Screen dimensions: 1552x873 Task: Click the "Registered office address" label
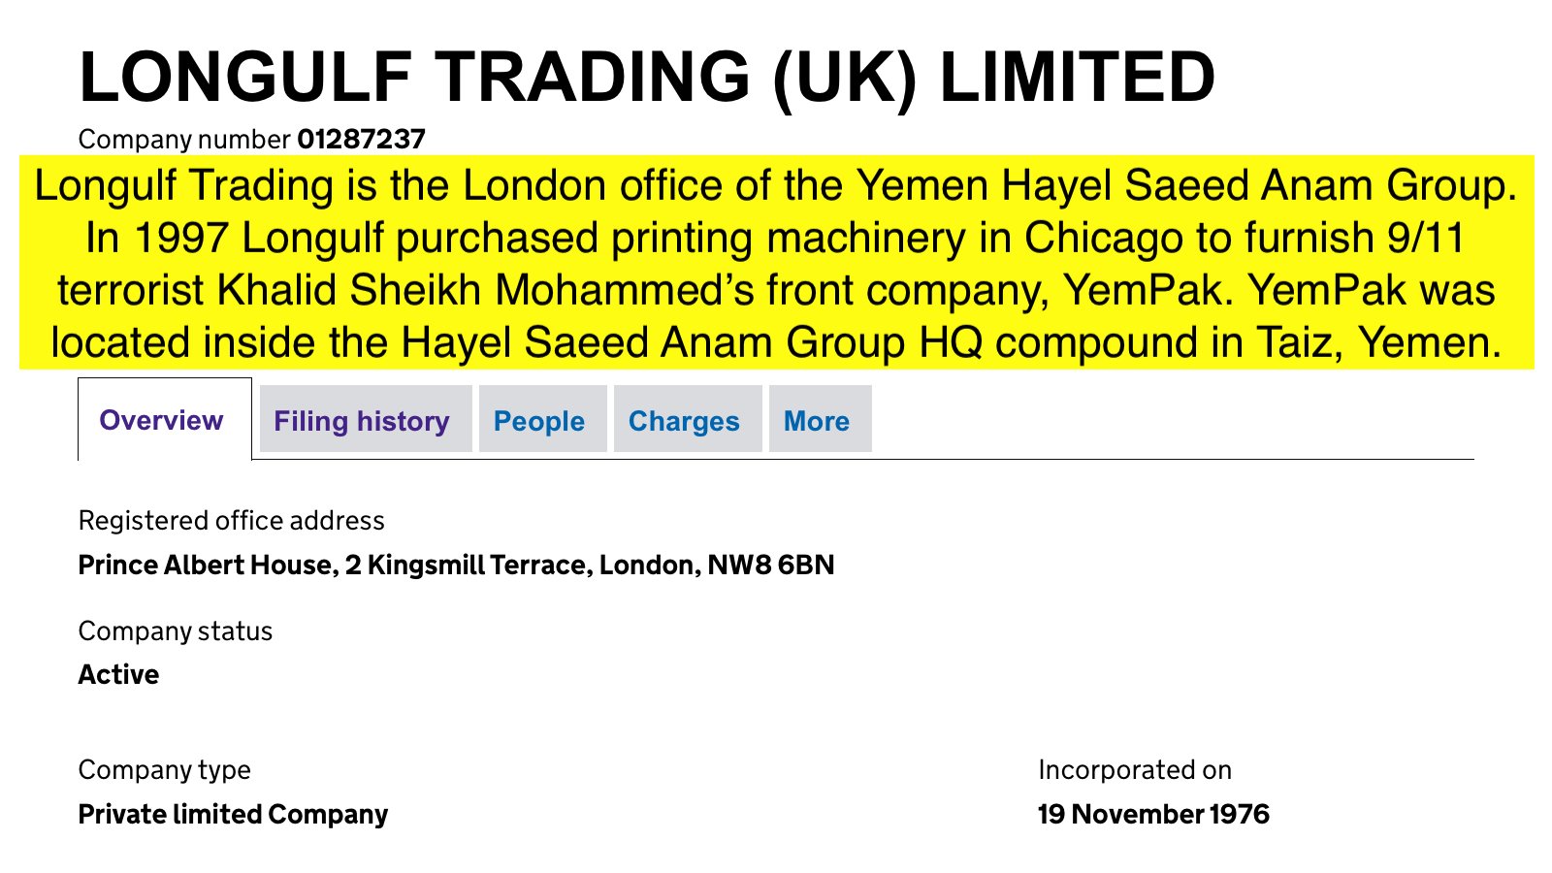click(231, 521)
